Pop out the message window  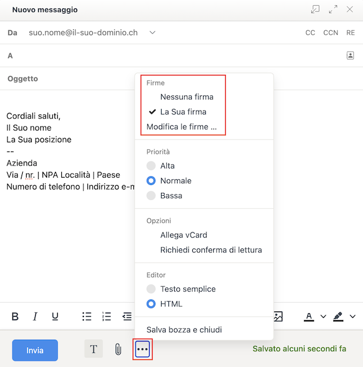pyautogui.click(x=315, y=10)
